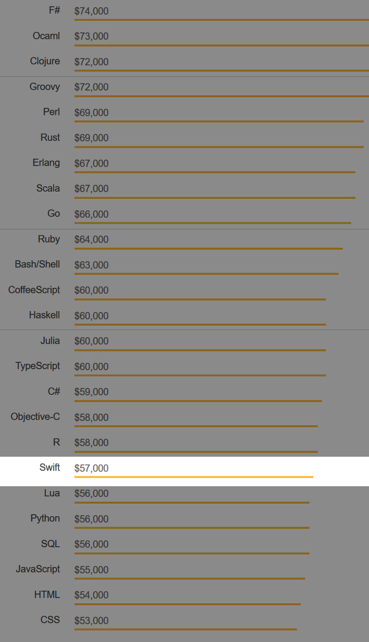
Task: Click the Haskell $60,000 value
Action: point(91,316)
